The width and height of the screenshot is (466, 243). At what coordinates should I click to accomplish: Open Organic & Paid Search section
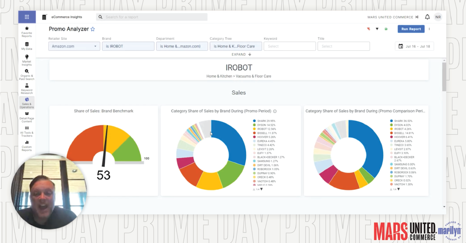pyautogui.click(x=27, y=74)
